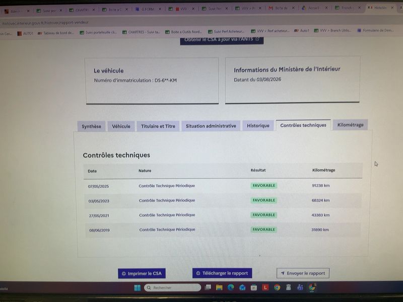Click the Numéro d'immatriculation DS-6**-KM text
Viewport: 403px width, 302px height.
tap(135, 81)
